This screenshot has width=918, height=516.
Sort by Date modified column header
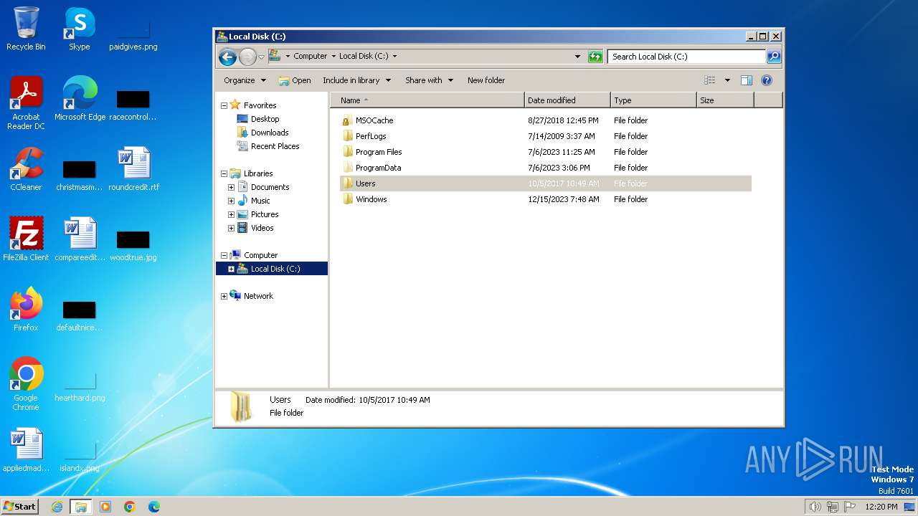[x=567, y=100]
